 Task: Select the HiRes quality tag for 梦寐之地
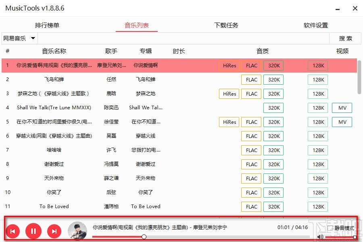point(229,94)
